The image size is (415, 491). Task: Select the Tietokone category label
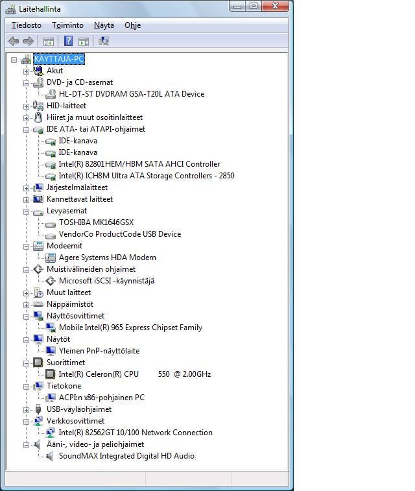click(64, 386)
